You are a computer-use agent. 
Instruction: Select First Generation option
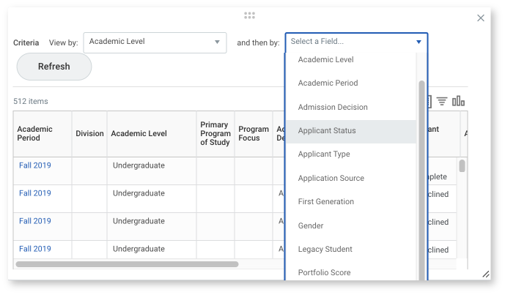click(x=351, y=202)
